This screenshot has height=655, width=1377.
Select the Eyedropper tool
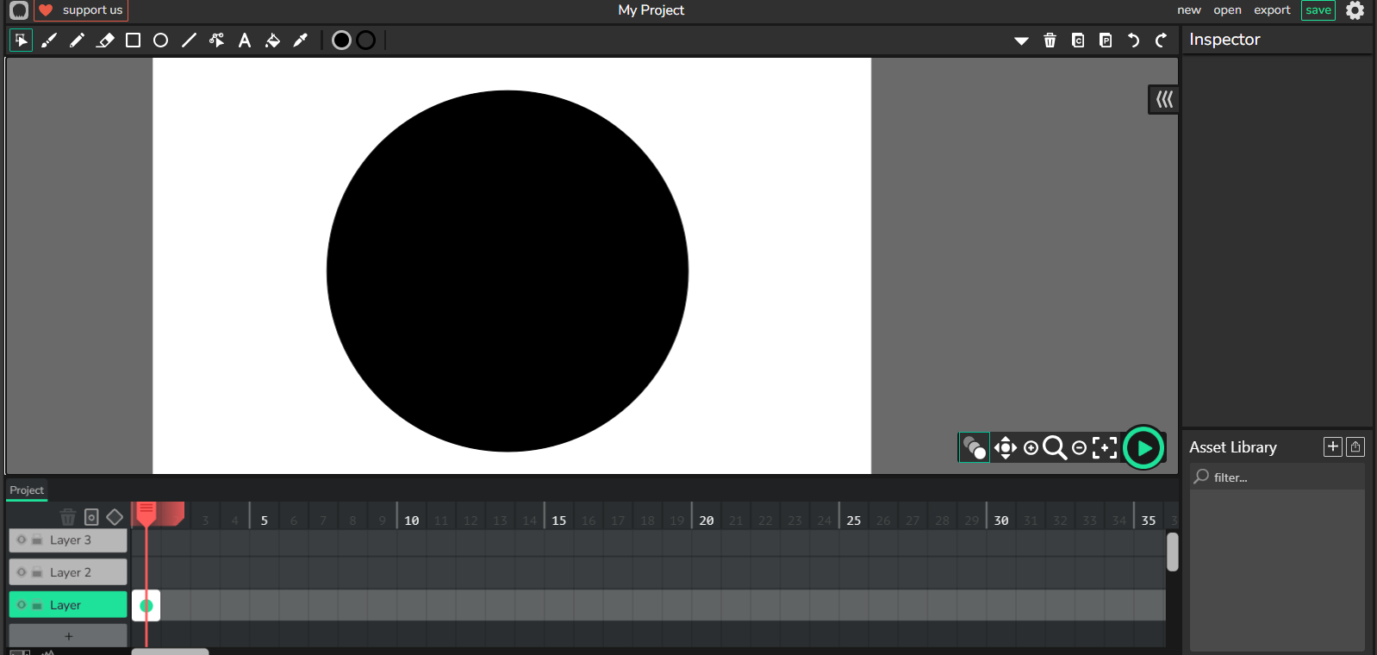(300, 41)
